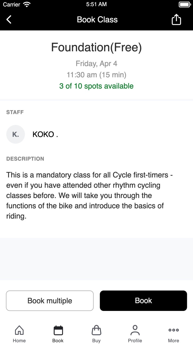This screenshot has height=344, width=193.
Task: Open More via three-dots icon
Action: [174, 330]
